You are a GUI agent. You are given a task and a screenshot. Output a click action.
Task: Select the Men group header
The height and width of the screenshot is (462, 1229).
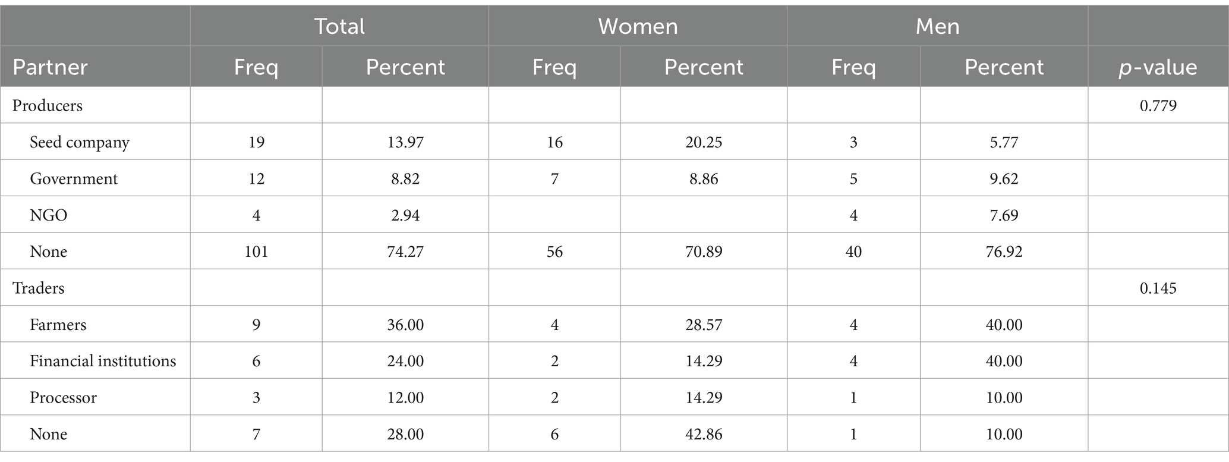point(937,26)
